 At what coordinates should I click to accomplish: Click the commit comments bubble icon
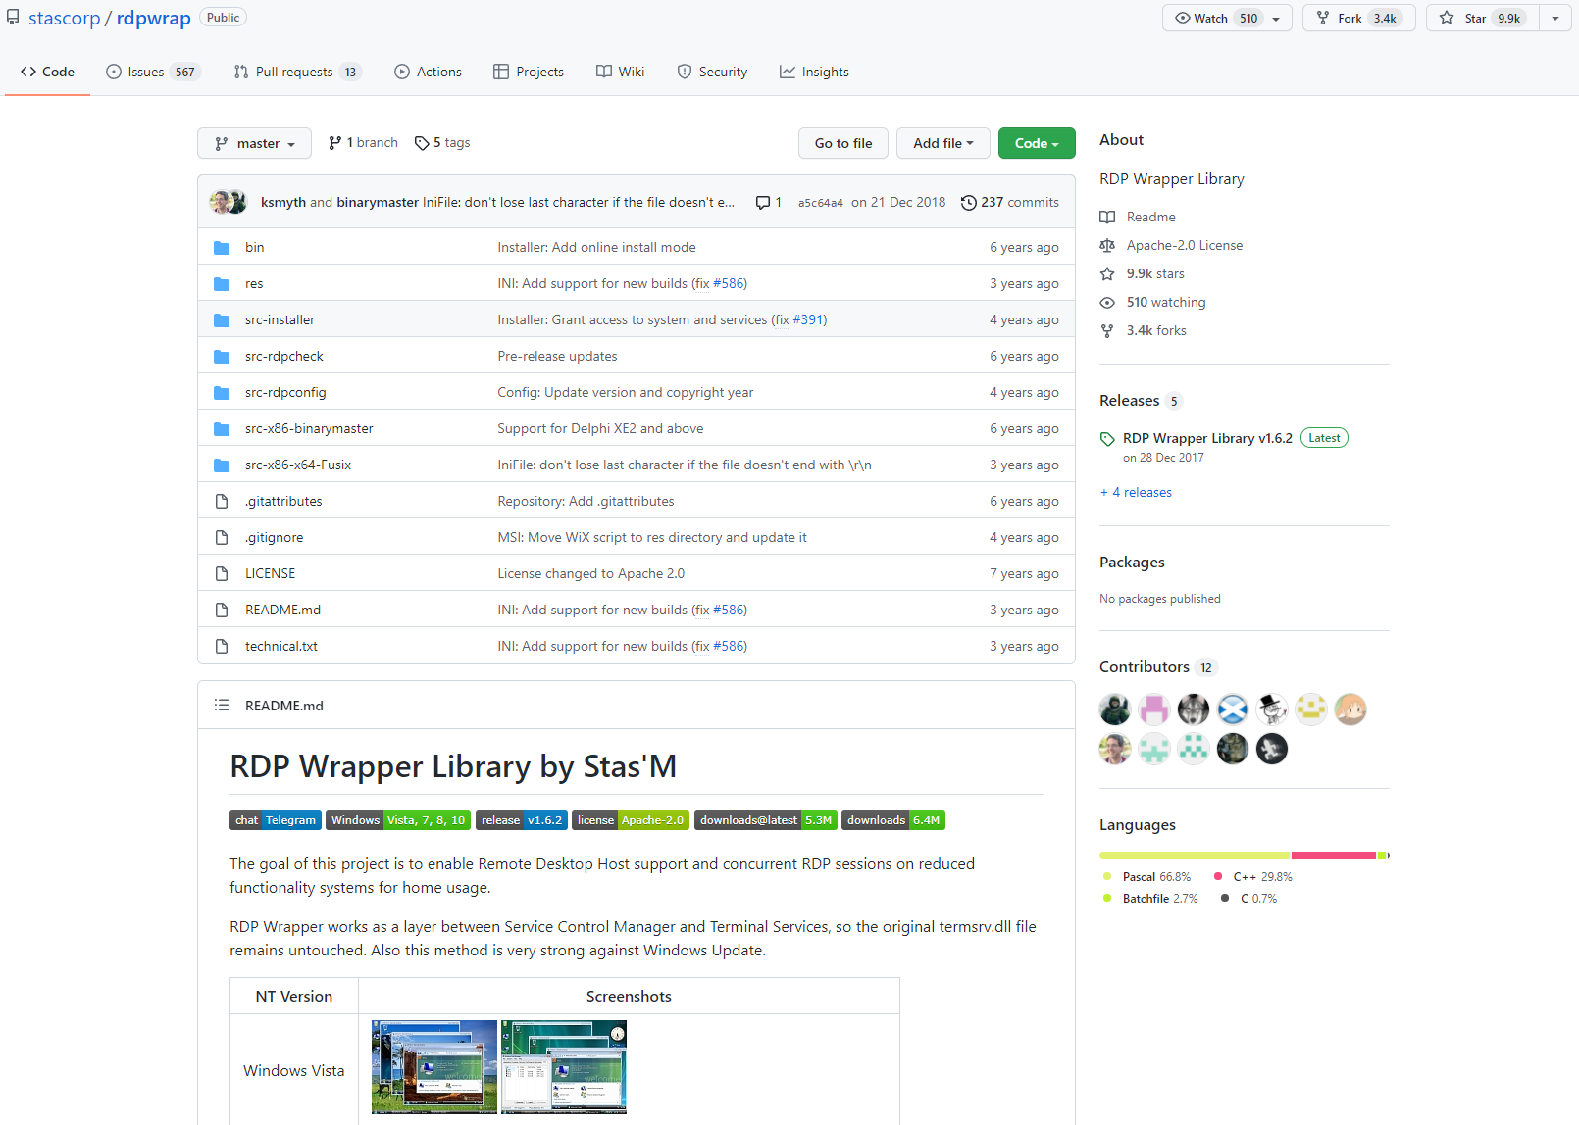(x=763, y=203)
